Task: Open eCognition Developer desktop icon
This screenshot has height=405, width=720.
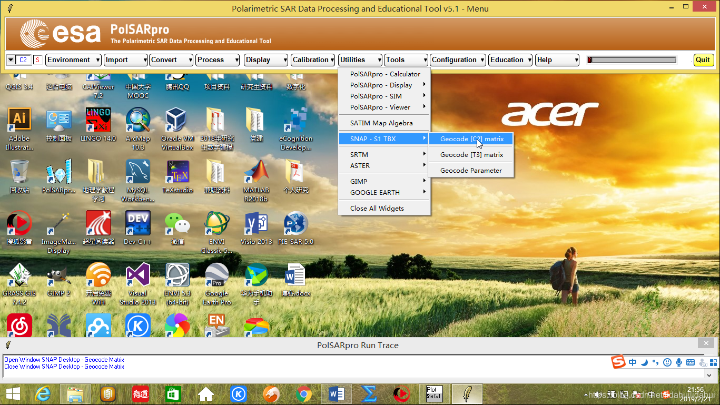Action: coord(296,129)
